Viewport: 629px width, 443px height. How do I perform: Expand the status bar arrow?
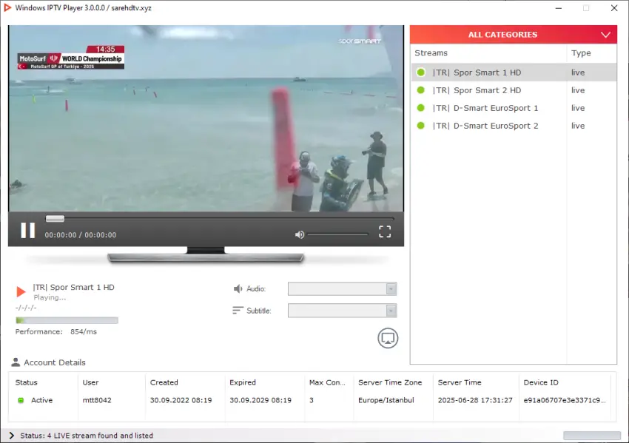pyautogui.click(x=12, y=436)
